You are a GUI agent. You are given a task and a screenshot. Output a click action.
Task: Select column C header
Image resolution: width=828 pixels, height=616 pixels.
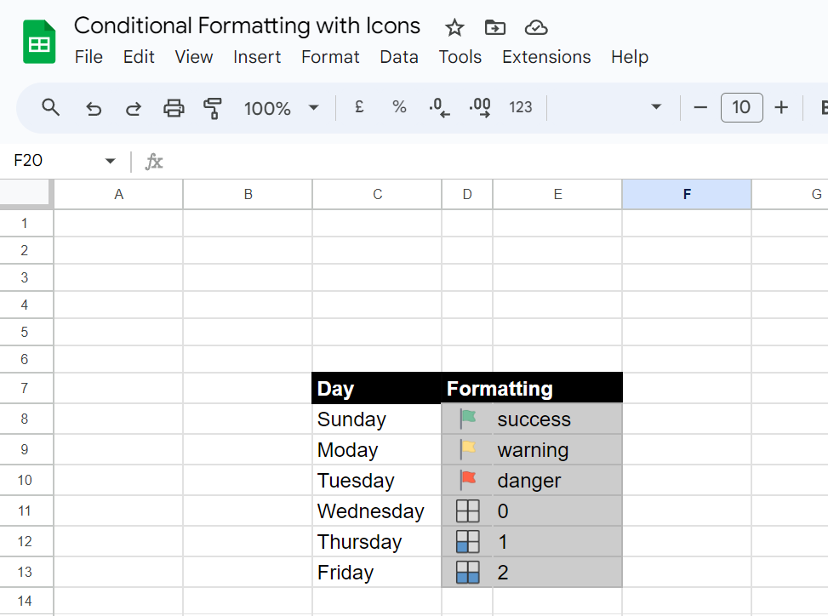[x=378, y=195]
